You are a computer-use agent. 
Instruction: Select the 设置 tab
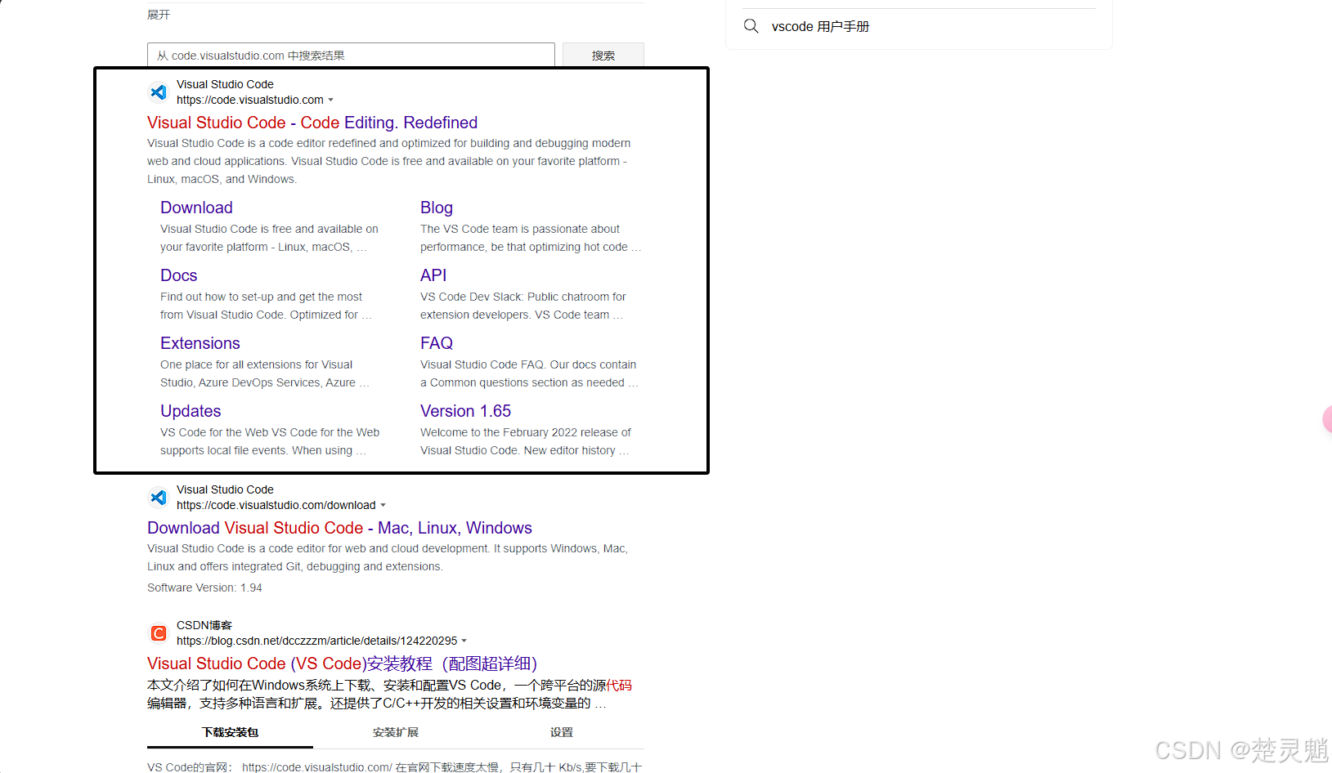[562, 732]
